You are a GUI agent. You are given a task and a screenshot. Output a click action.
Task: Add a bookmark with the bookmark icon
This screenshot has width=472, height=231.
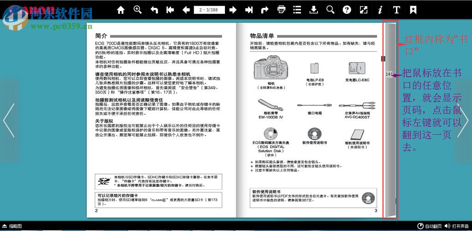[x=413, y=10]
